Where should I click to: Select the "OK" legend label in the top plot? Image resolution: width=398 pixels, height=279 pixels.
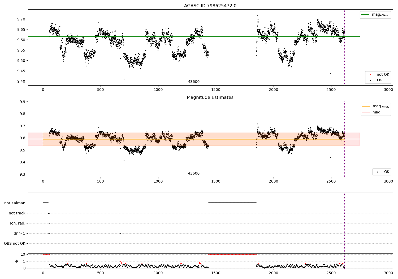(x=379, y=80)
